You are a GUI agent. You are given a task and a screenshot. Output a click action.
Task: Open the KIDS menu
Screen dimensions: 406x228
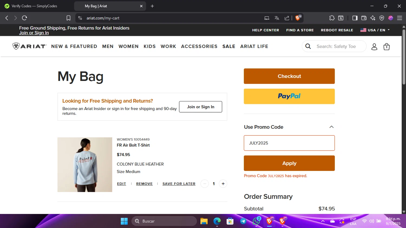[150, 47]
